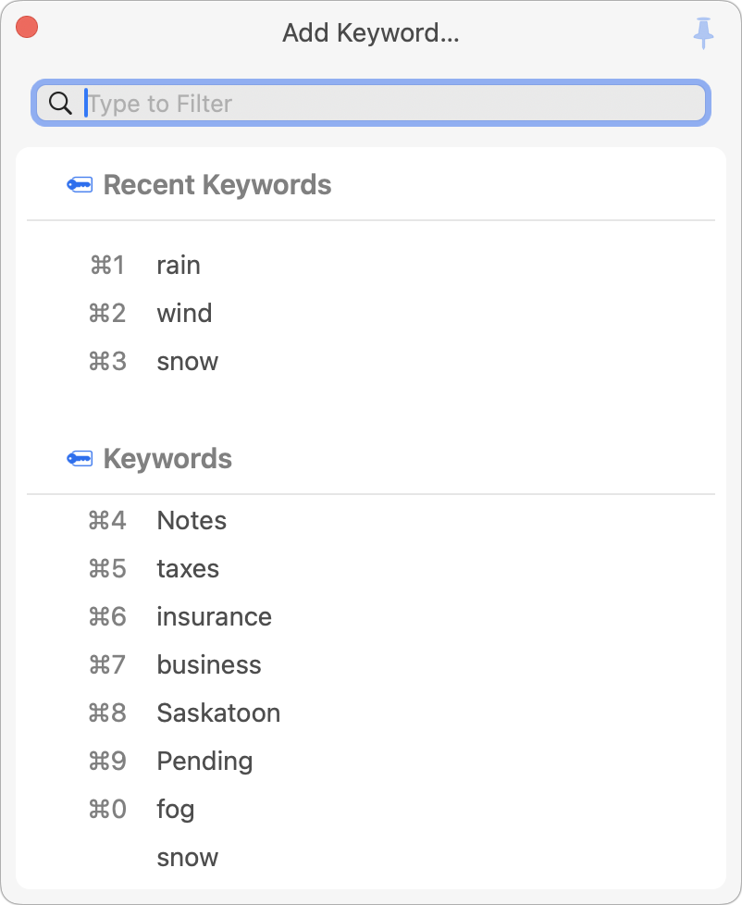Pick snow from Recent Keywords
Image resolution: width=742 pixels, height=905 pixels.
[187, 362]
